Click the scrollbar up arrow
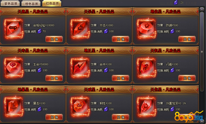Viewport: 206px width, 124px height. coord(202,9)
